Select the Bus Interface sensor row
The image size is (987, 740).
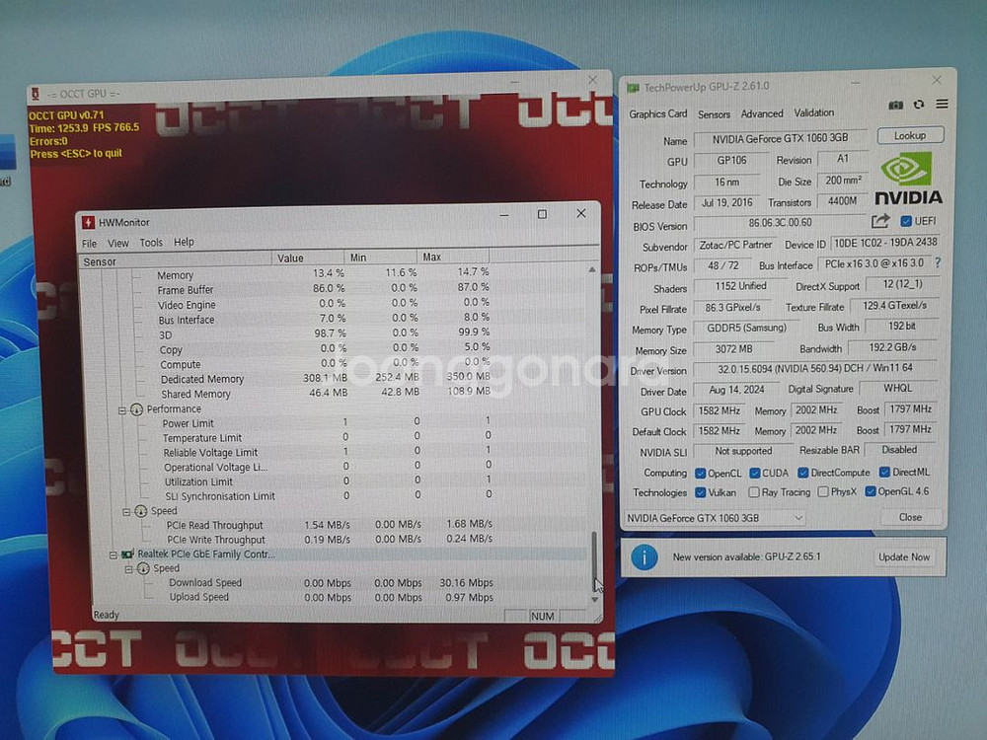click(x=324, y=319)
